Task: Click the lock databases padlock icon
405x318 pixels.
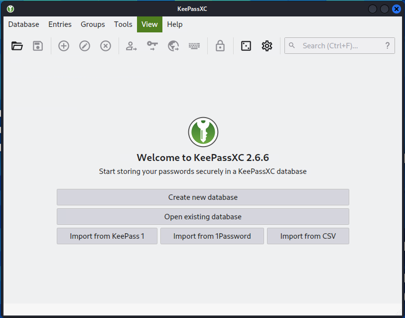Action: (220, 46)
